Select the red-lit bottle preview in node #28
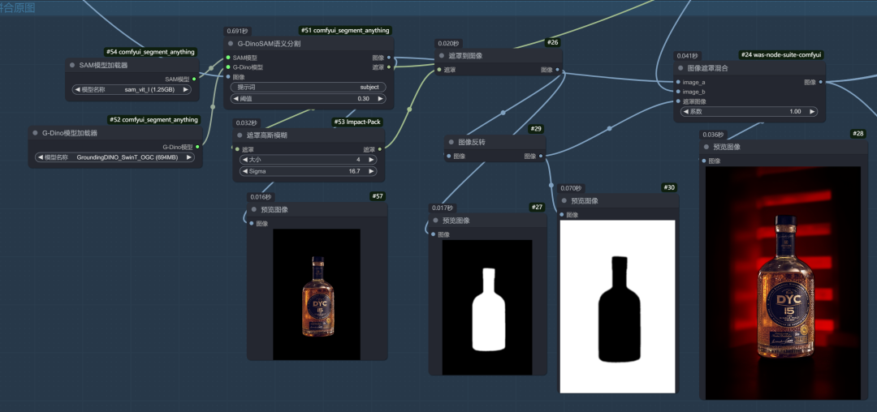 [x=783, y=283]
